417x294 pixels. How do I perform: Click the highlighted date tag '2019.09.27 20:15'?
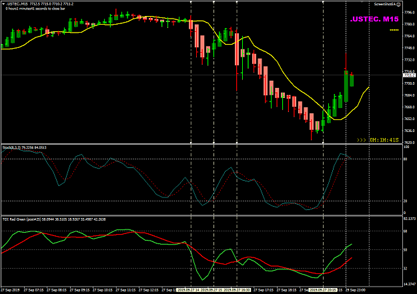(x=323, y=290)
